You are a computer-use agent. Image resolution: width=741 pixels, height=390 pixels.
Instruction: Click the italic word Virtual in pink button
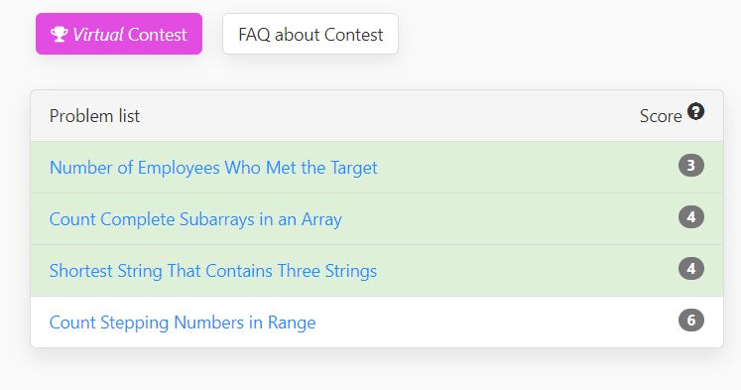98,35
